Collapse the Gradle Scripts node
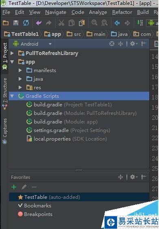159x229 pixels. coord(12,96)
